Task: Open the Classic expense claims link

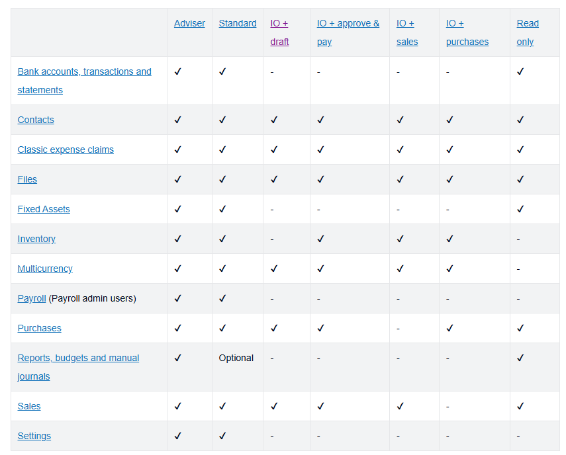Action: tap(66, 149)
